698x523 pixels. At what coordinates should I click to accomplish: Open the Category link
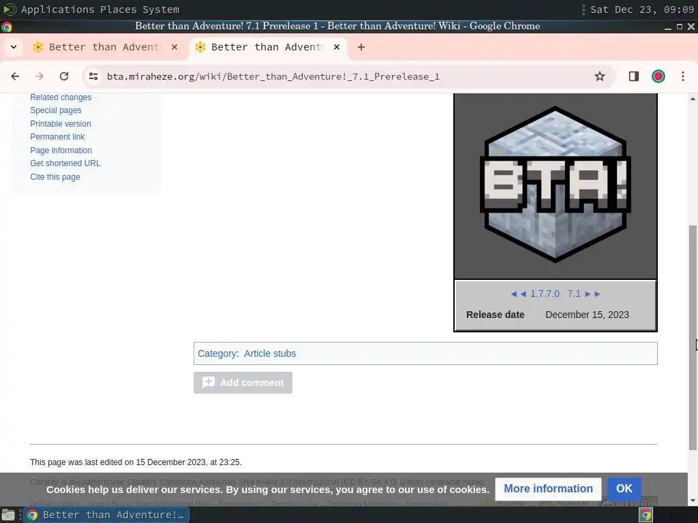(217, 353)
